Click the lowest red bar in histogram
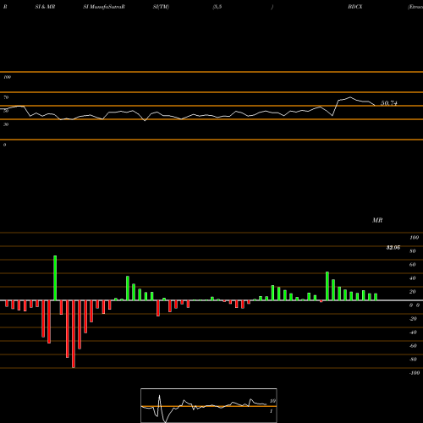 [74, 334]
